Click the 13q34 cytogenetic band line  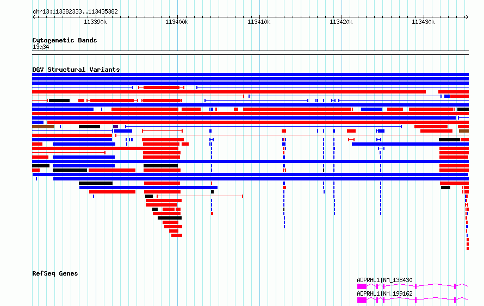click(250, 53)
